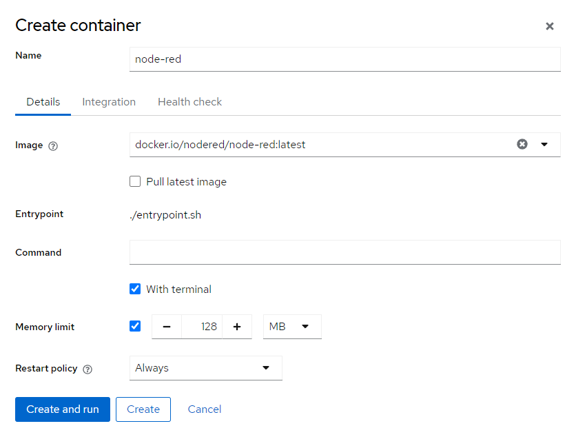The image size is (576, 437).
Task: Click the Restart policy help icon
Action: click(x=88, y=369)
